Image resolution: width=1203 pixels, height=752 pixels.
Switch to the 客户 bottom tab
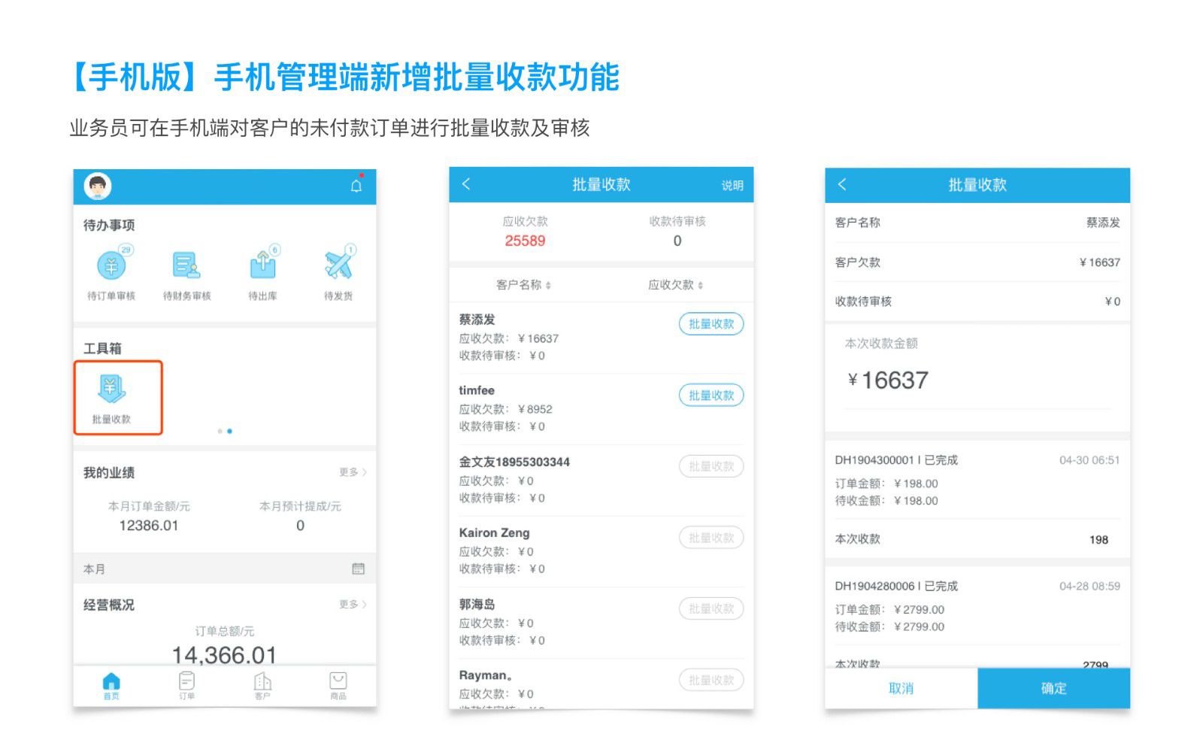(x=262, y=684)
